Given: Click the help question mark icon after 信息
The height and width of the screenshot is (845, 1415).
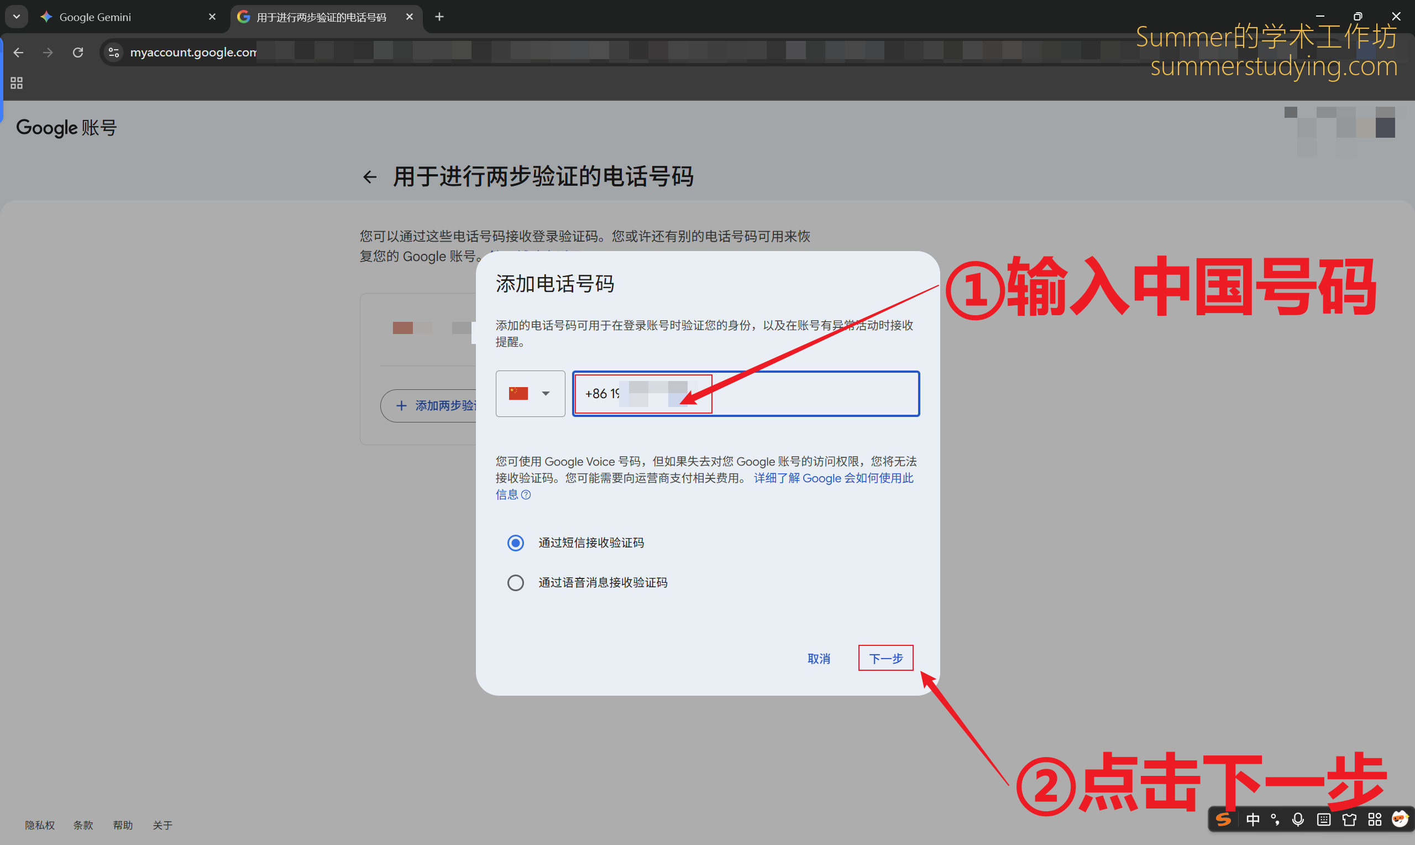Looking at the screenshot, I should [x=526, y=495].
